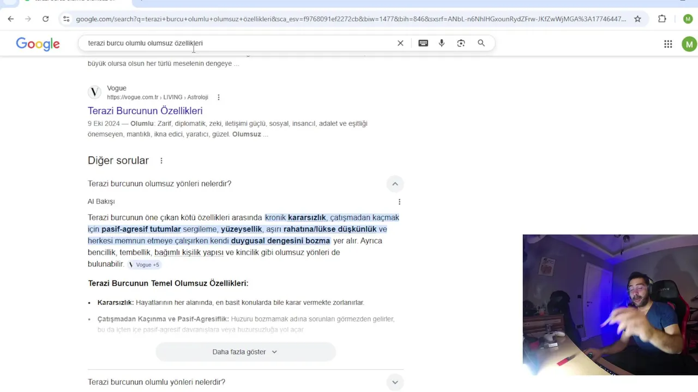Click the Vogue site favicon
This screenshot has width=698, height=392.
coord(95,92)
